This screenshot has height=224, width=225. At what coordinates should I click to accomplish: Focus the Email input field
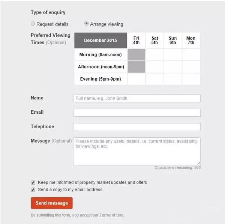coord(137,113)
